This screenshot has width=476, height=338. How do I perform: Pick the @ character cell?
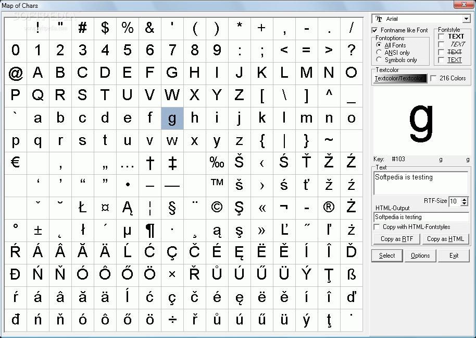click(16, 74)
